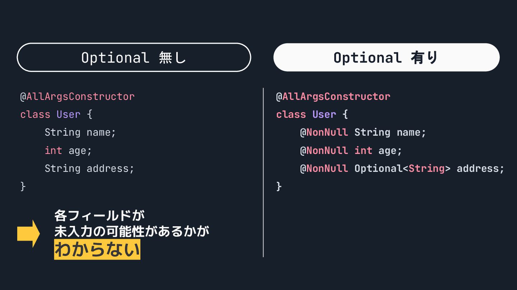Click the left @AllArgsConstructor annotation
517x290 pixels.
(77, 96)
